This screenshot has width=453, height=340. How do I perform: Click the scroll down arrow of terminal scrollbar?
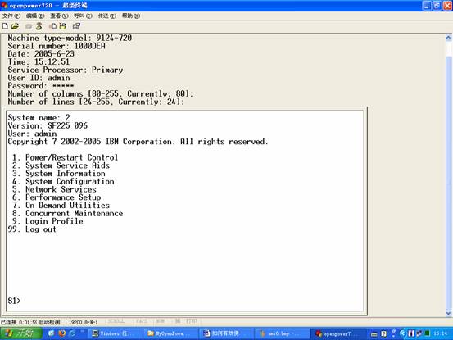[x=449, y=313]
